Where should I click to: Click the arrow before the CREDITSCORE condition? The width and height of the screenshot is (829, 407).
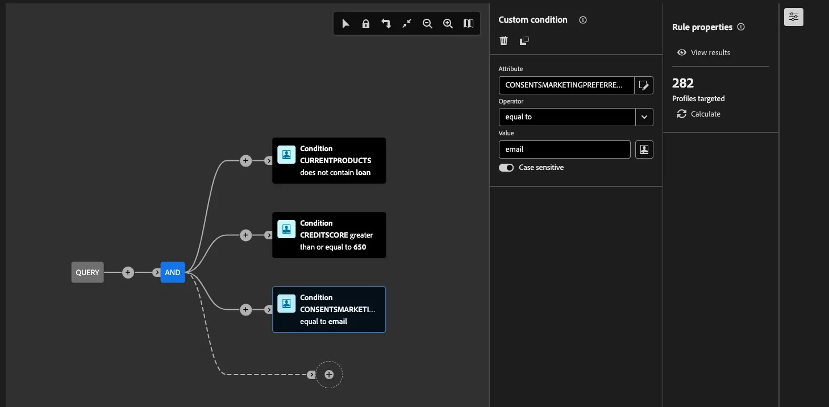click(x=269, y=235)
